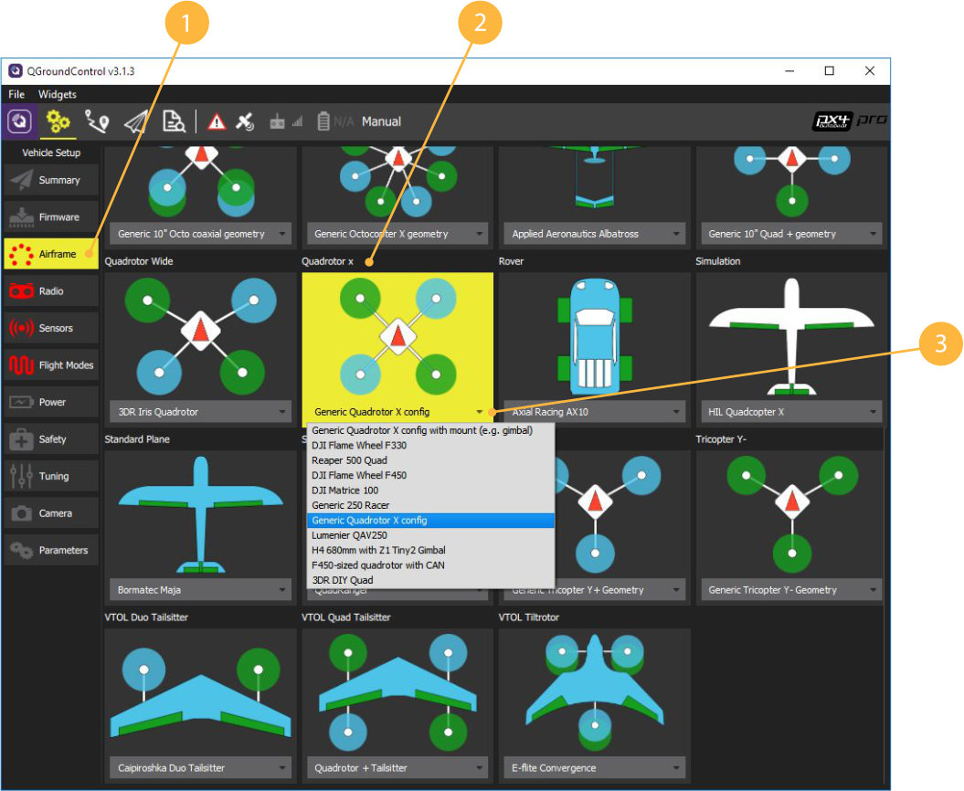The width and height of the screenshot is (964, 791).
Task: Open the Fly view paper plane icon
Action: 136,121
